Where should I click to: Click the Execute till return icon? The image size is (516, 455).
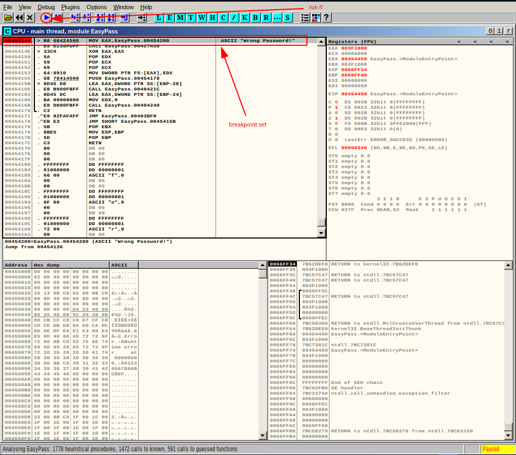(124, 18)
